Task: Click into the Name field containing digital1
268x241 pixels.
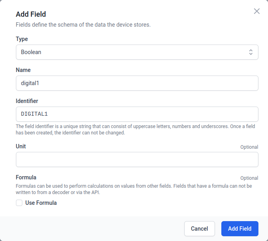Action: pos(137,83)
